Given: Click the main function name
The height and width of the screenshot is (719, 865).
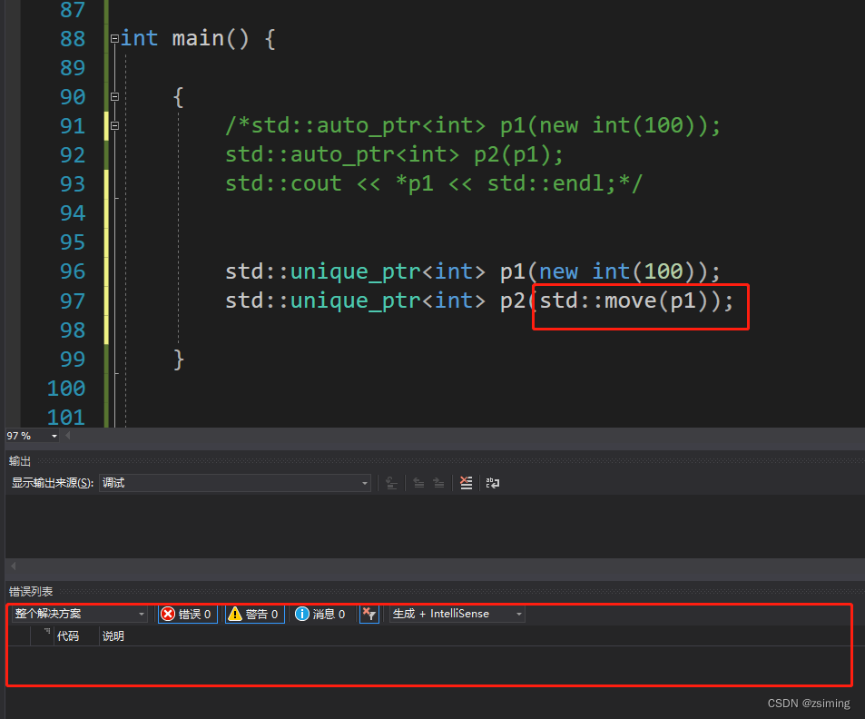Looking at the screenshot, I should tap(198, 39).
